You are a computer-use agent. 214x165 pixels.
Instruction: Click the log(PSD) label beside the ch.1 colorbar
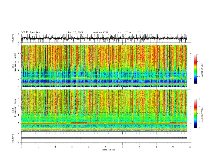tap(202, 70)
